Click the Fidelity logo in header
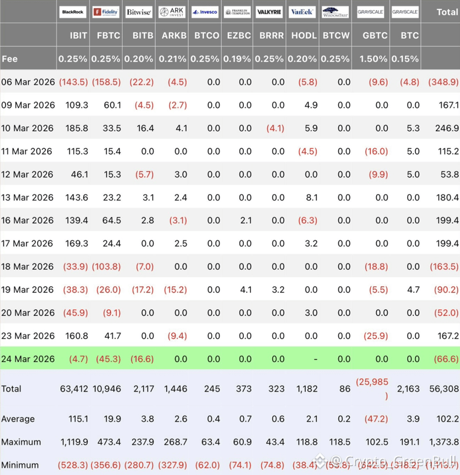Viewport: 460px width, 475px height. (x=106, y=12)
